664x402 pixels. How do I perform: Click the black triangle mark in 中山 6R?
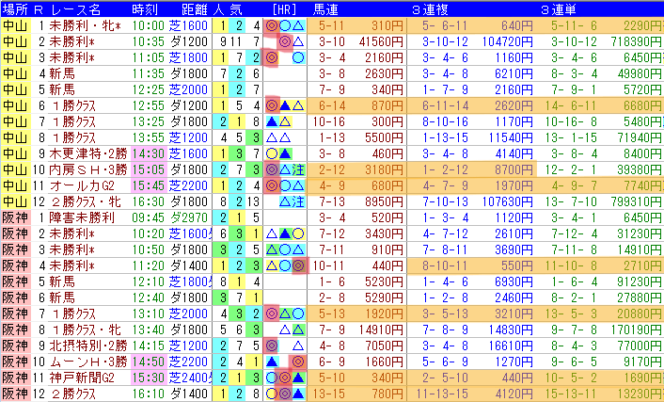285,105
